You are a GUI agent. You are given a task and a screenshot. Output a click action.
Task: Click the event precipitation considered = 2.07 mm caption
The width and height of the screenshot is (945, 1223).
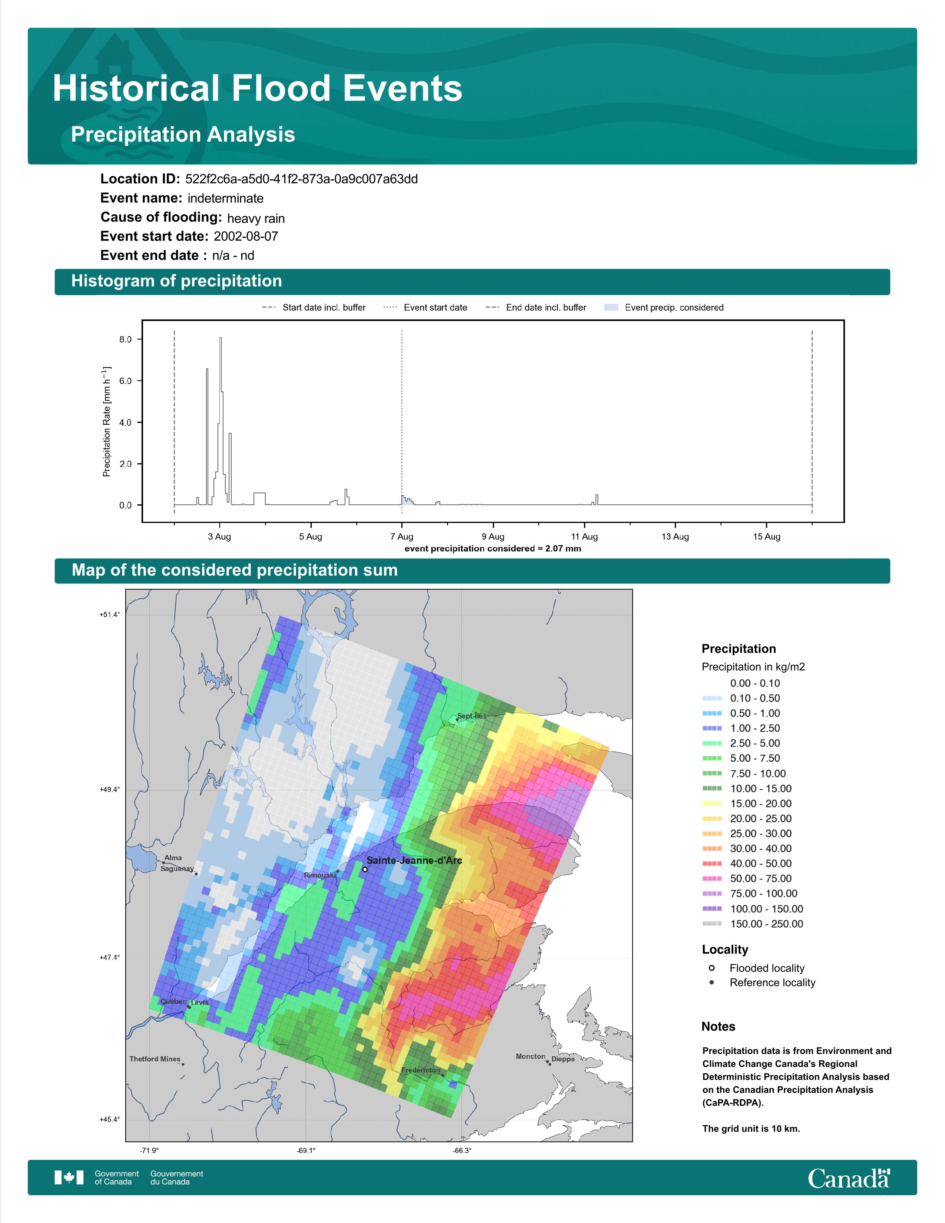[x=493, y=549]
